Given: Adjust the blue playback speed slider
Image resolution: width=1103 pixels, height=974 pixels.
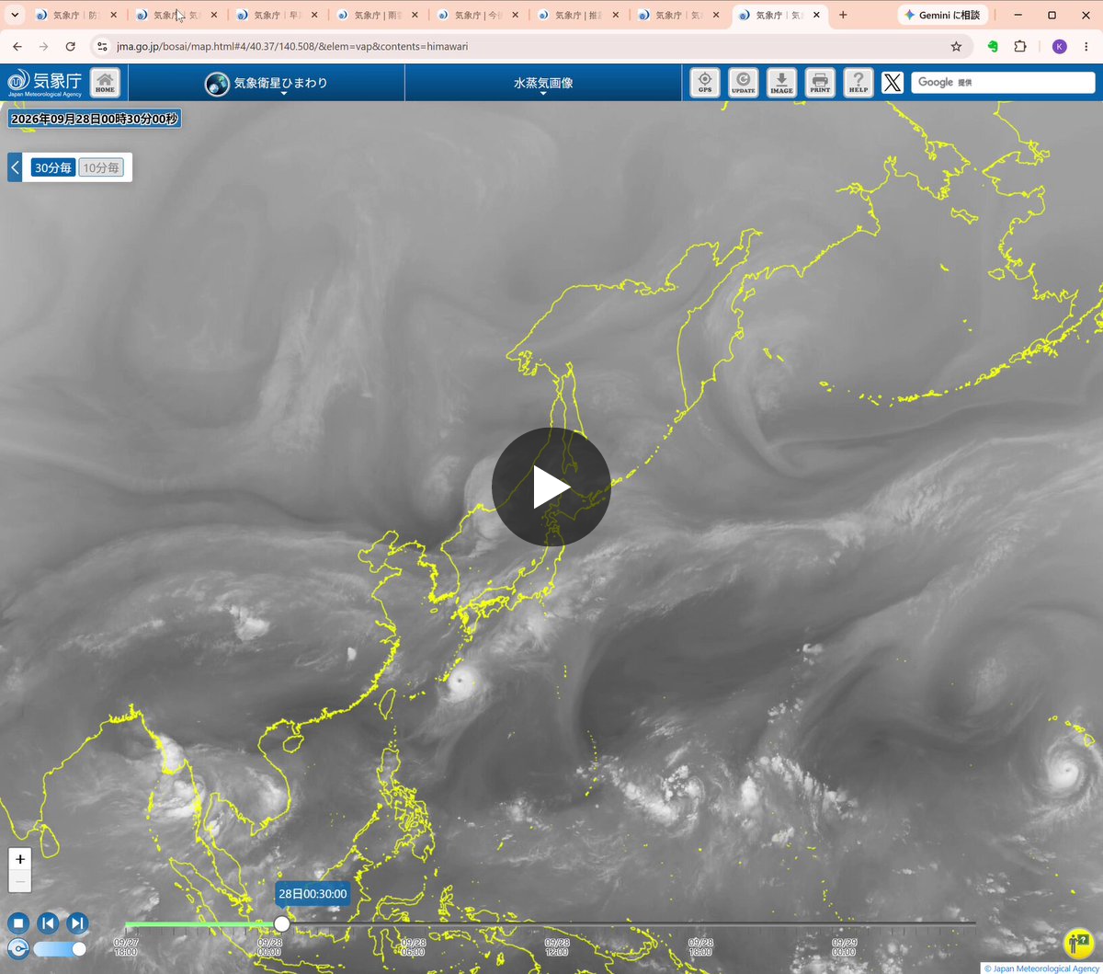Looking at the screenshot, I should coord(61,949).
